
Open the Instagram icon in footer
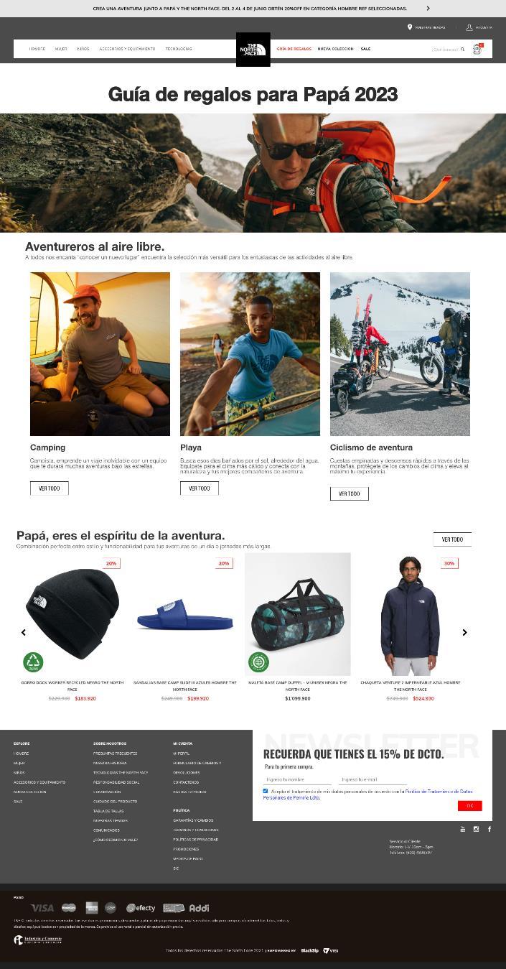tap(476, 829)
